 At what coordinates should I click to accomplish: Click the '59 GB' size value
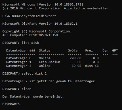tap(76, 66)
